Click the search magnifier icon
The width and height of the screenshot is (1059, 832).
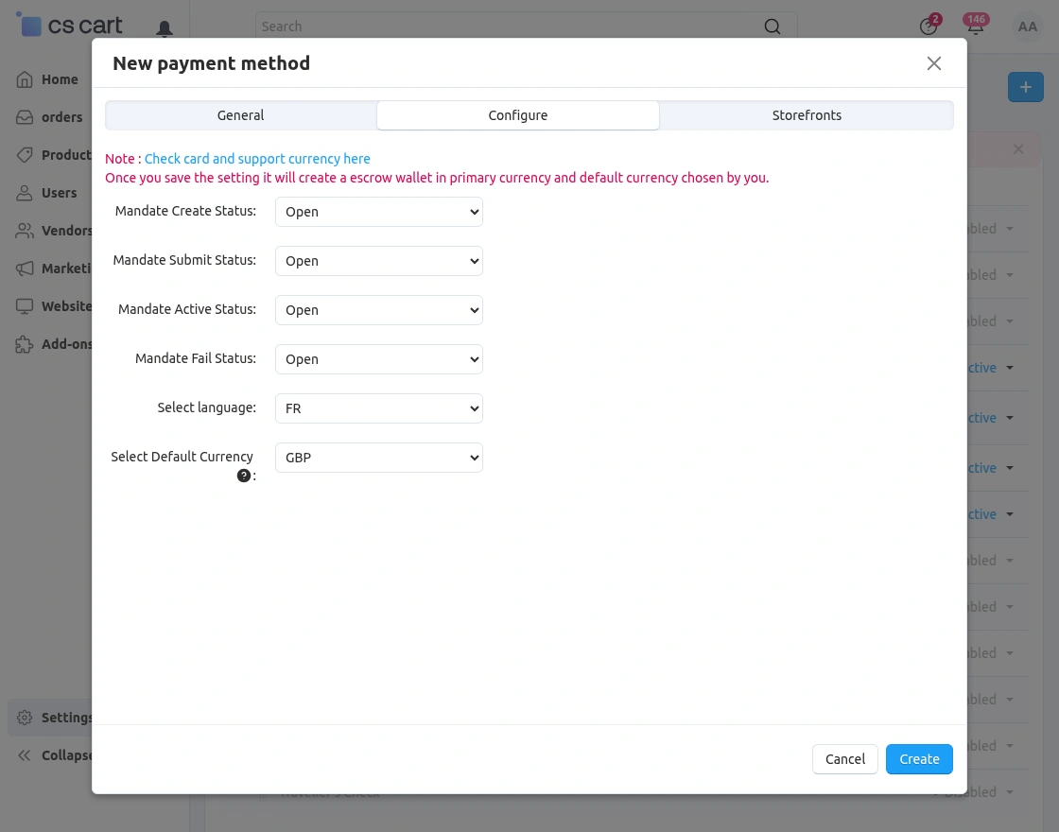coord(772,26)
